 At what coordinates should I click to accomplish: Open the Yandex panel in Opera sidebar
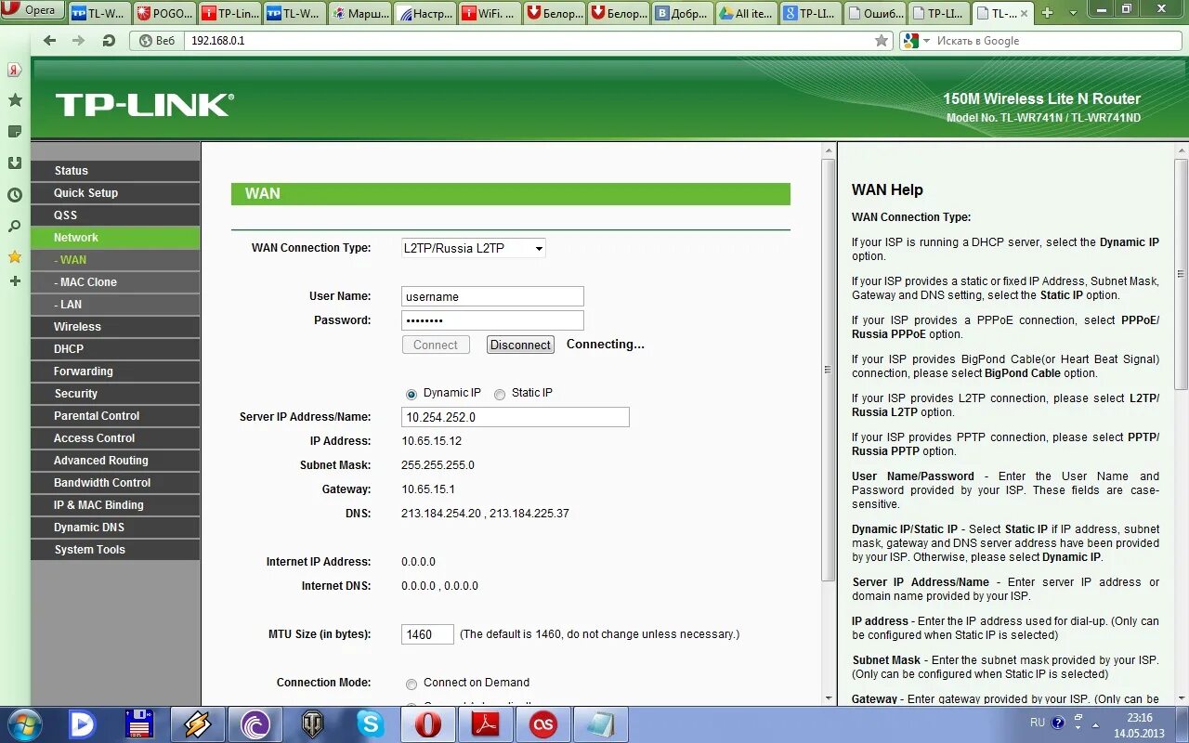click(14, 70)
